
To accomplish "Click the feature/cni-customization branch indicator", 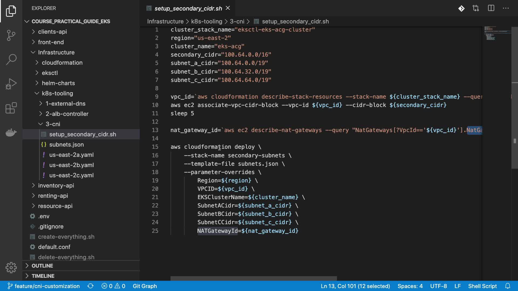I will point(44,286).
